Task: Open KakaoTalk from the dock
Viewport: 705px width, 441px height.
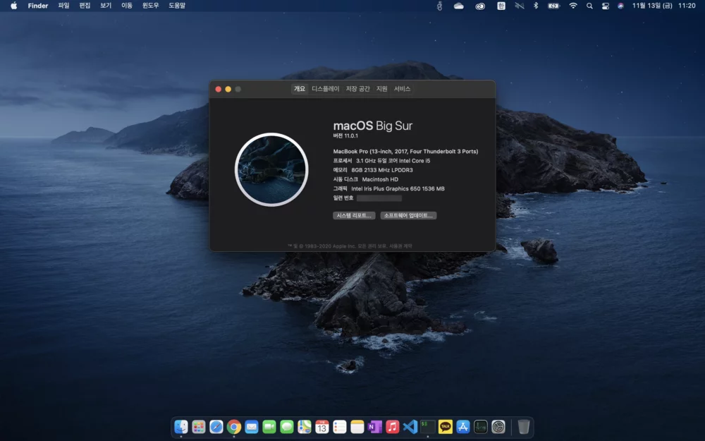Action: click(445, 427)
